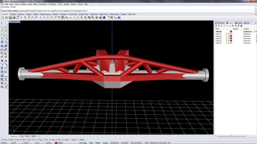This screenshot has height=144, width=257.
Task: Lock Layer 04 using padlock icon
Action: pyautogui.click(x=229, y=41)
